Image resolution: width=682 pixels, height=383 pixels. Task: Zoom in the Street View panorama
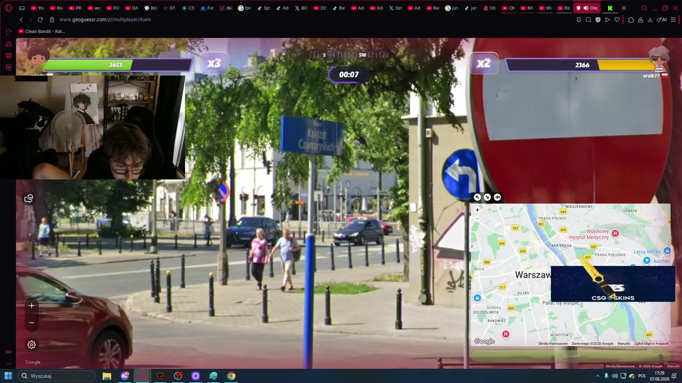tap(31, 306)
